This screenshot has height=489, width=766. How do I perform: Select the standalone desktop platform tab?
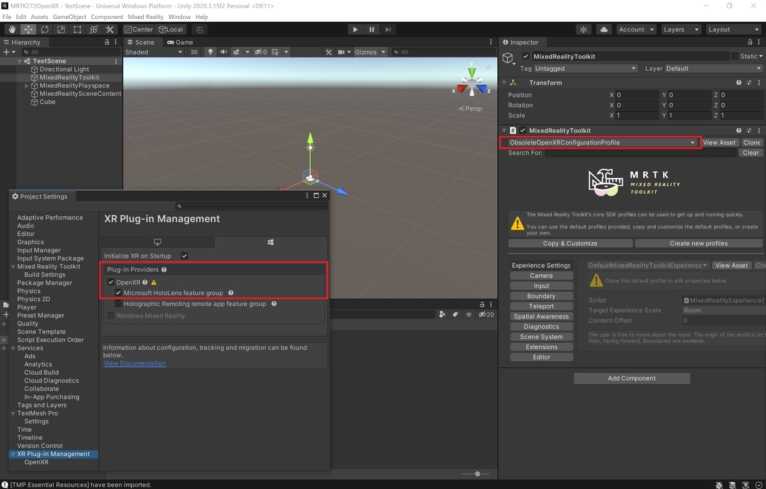click(x=158, y=243)
